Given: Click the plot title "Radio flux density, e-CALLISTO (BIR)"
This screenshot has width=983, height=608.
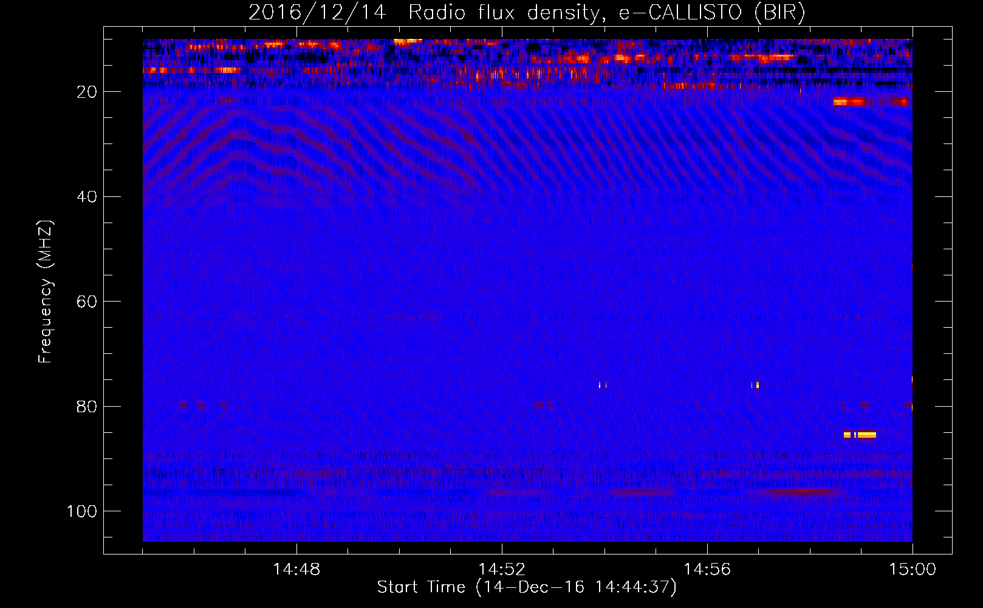Looking at the screenshot, I should tap(607, 13).
